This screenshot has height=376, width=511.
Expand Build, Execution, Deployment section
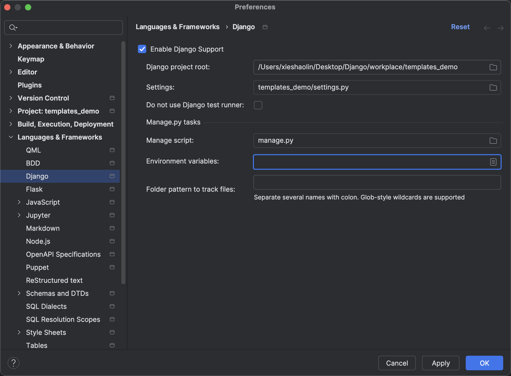pyautogui.click(x=11, y=124)
